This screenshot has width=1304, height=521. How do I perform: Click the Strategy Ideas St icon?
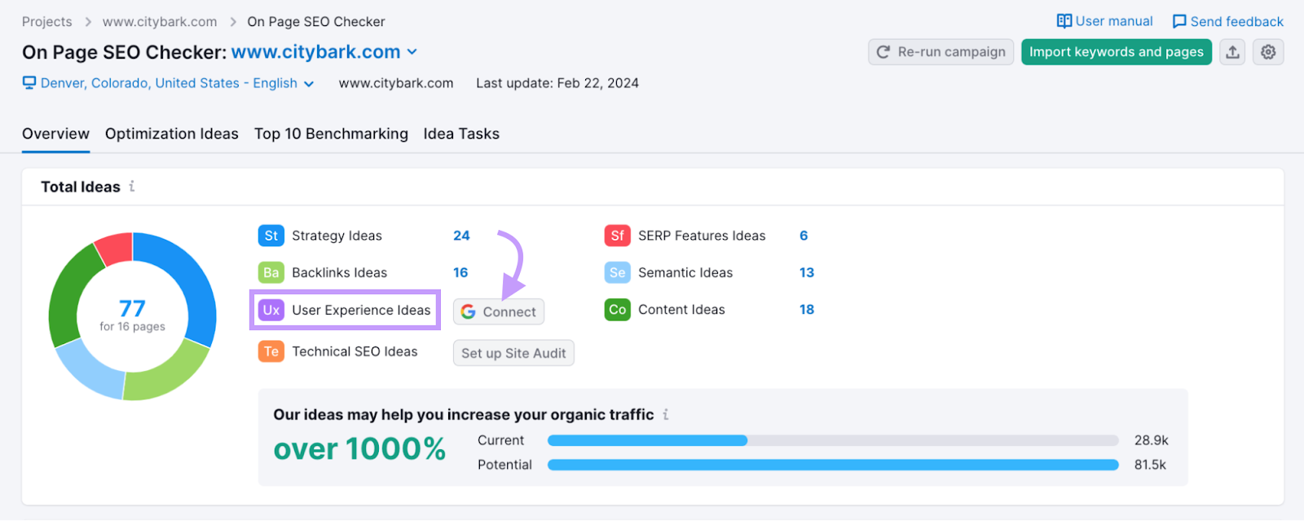pos(271,236)
